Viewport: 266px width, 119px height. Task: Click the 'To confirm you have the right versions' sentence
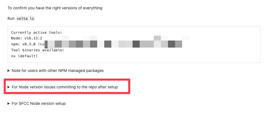tap(55, 8)
